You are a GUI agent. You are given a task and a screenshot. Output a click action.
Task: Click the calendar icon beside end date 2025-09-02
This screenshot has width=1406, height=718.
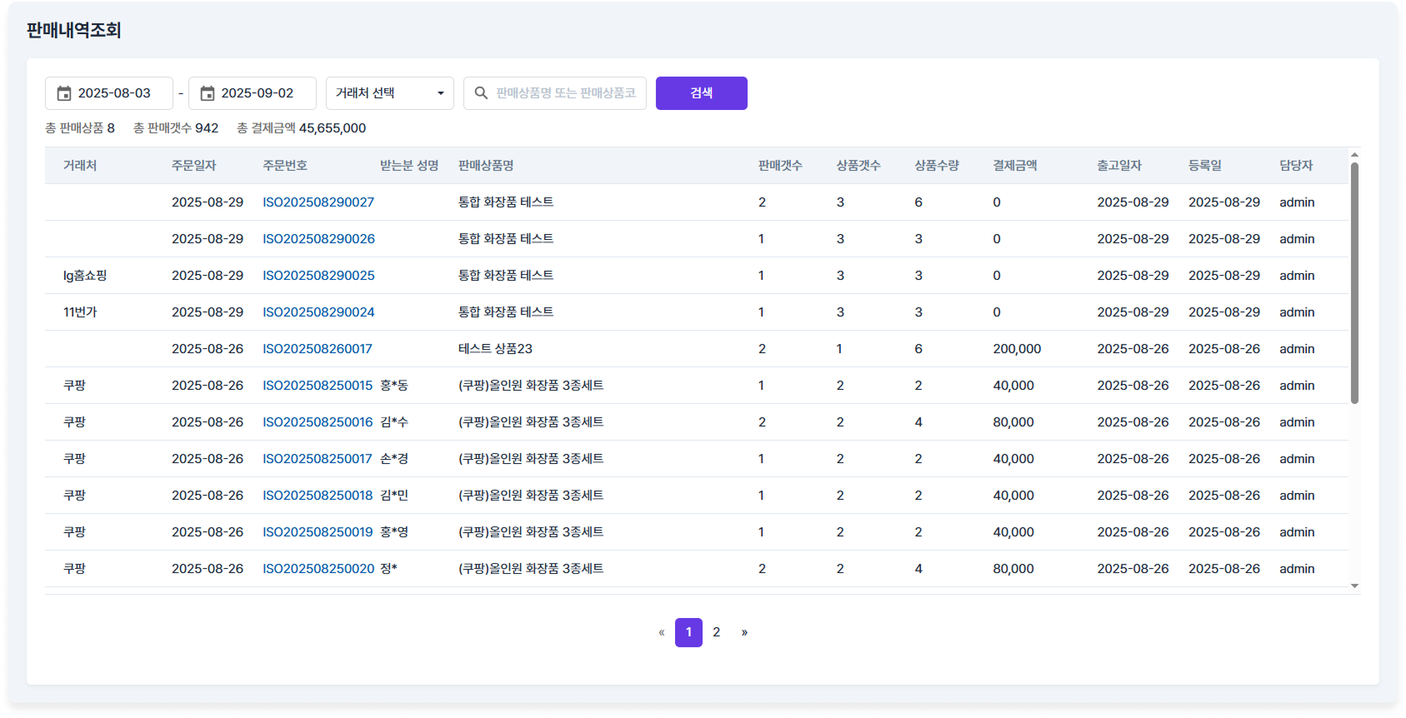pyautogui.click(x=208, y=93)
